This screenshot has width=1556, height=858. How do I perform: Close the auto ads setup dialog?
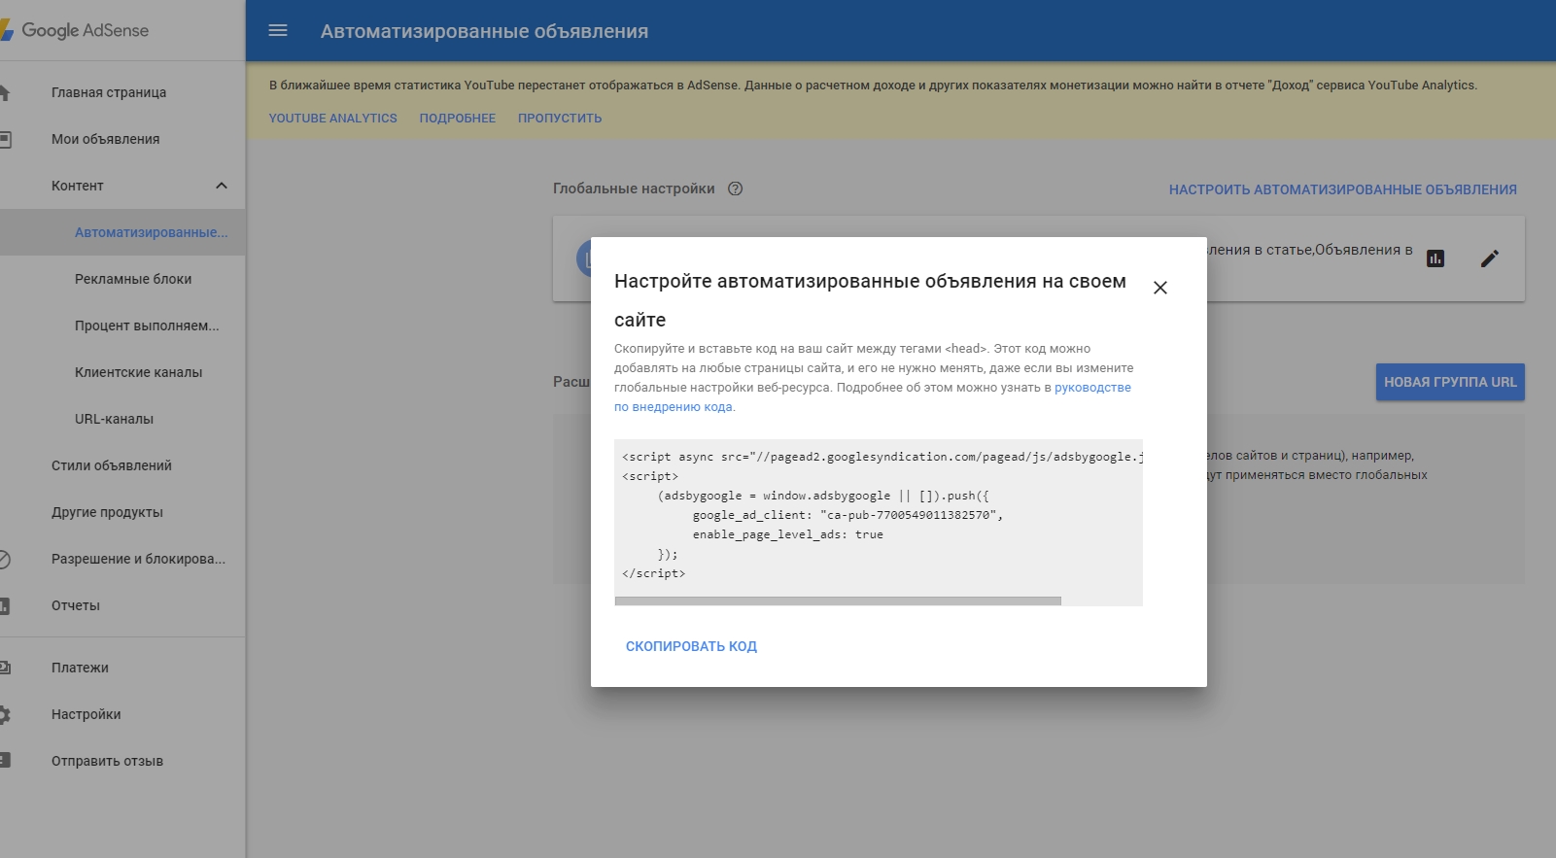pyautogui.click(x=1159, y=288)
